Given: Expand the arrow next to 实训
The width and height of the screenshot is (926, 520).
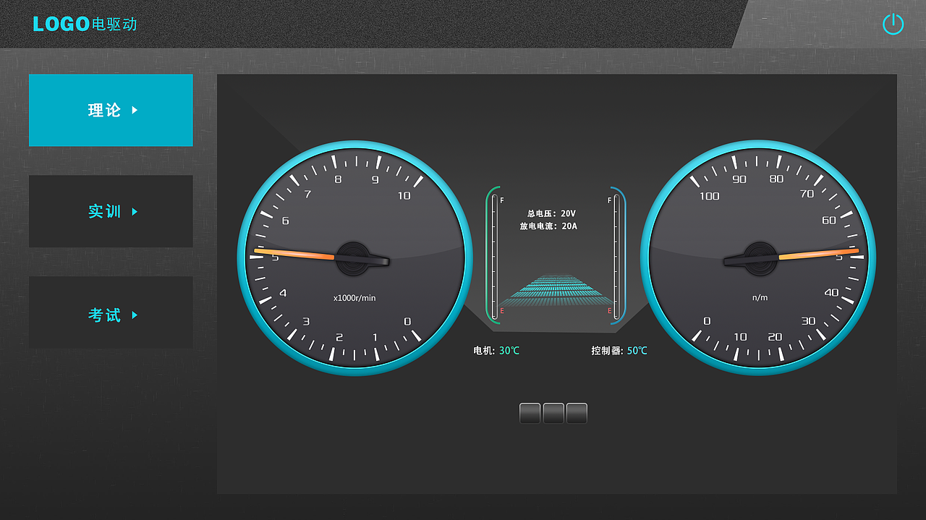Looking at the screenshot, I should 135,212.
